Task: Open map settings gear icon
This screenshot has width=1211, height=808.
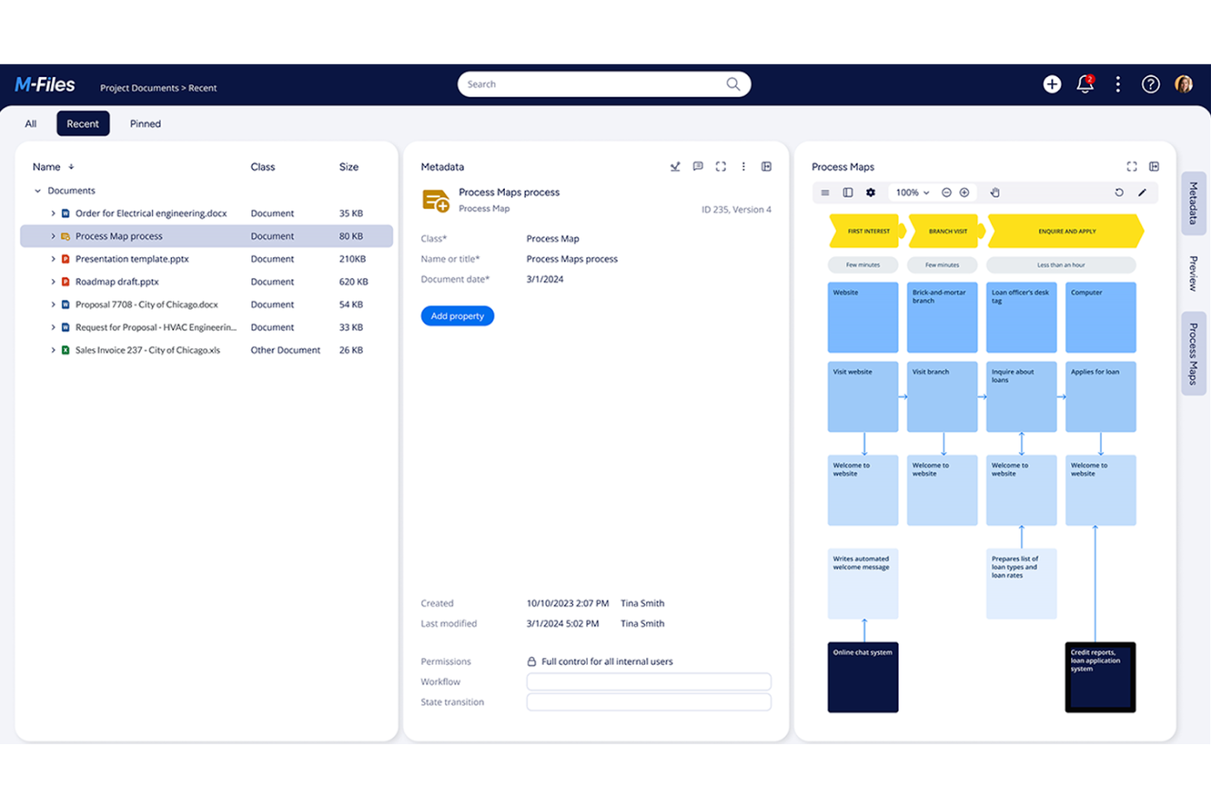Action: (x=871, y=192)
